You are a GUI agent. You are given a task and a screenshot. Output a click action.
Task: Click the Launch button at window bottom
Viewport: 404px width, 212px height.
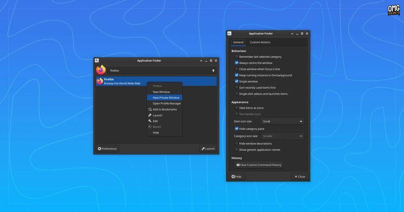[208, 149]
